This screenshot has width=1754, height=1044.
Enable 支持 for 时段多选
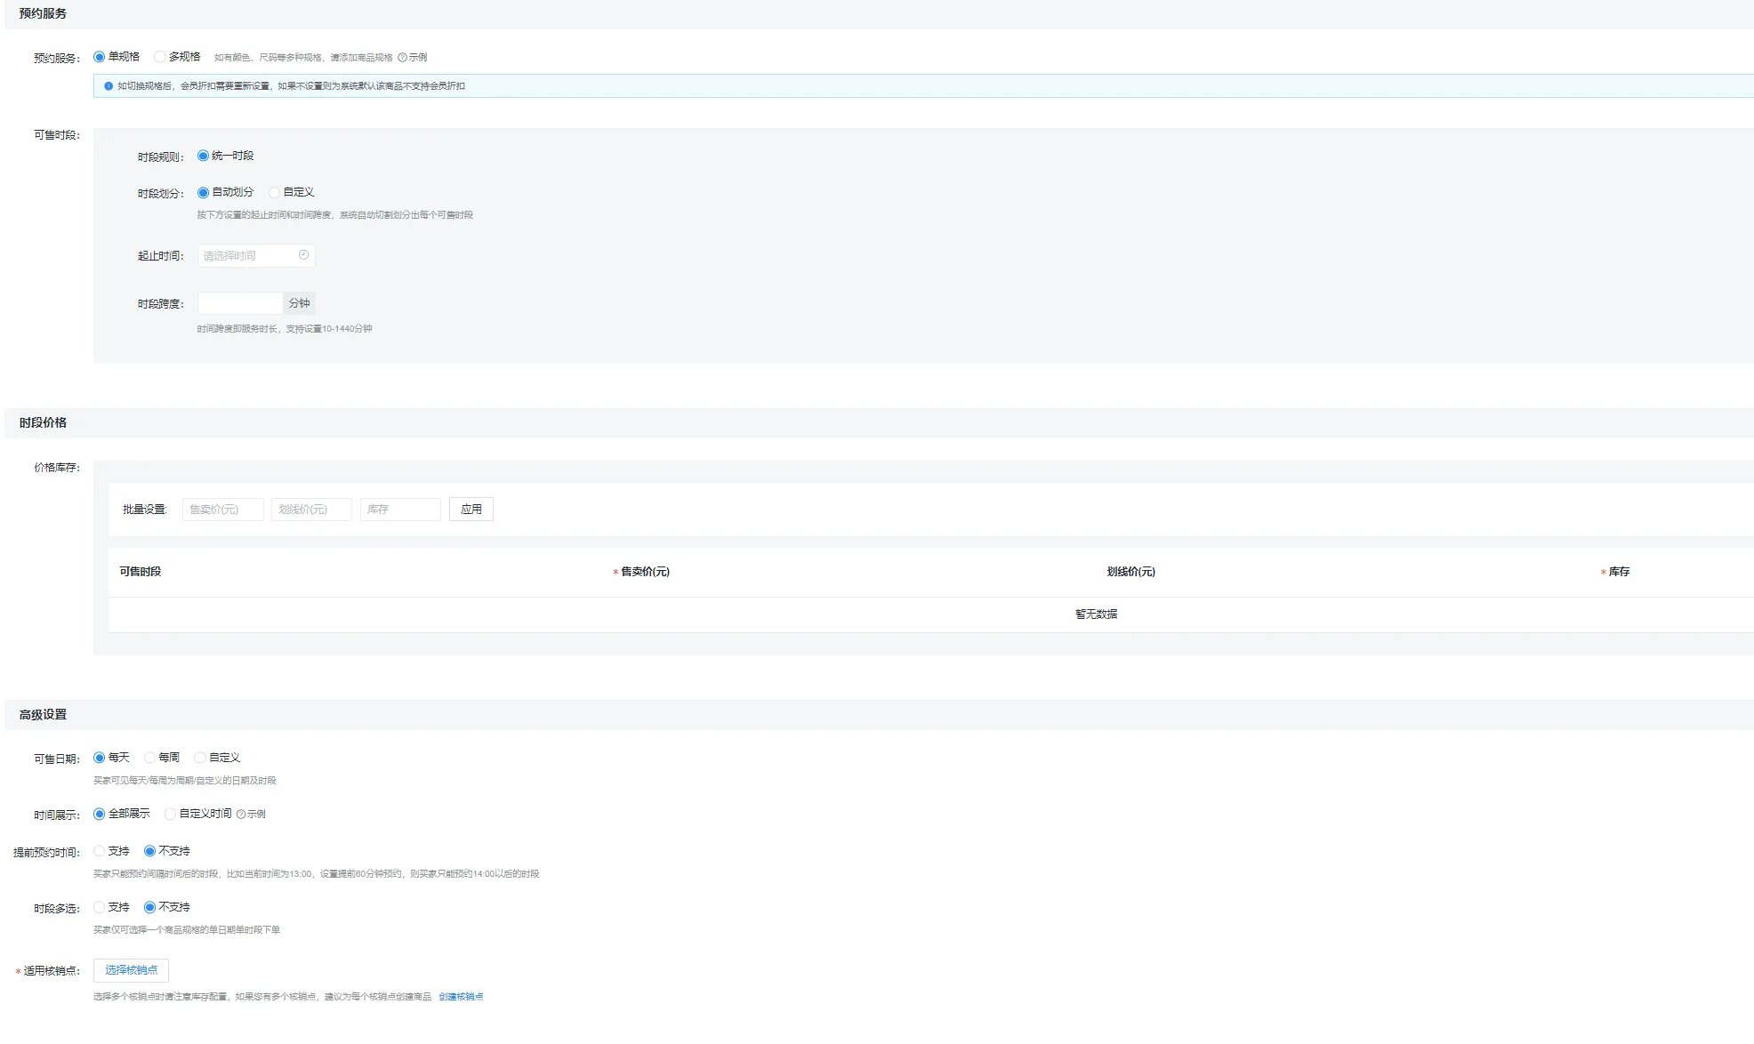click(100, 907)
